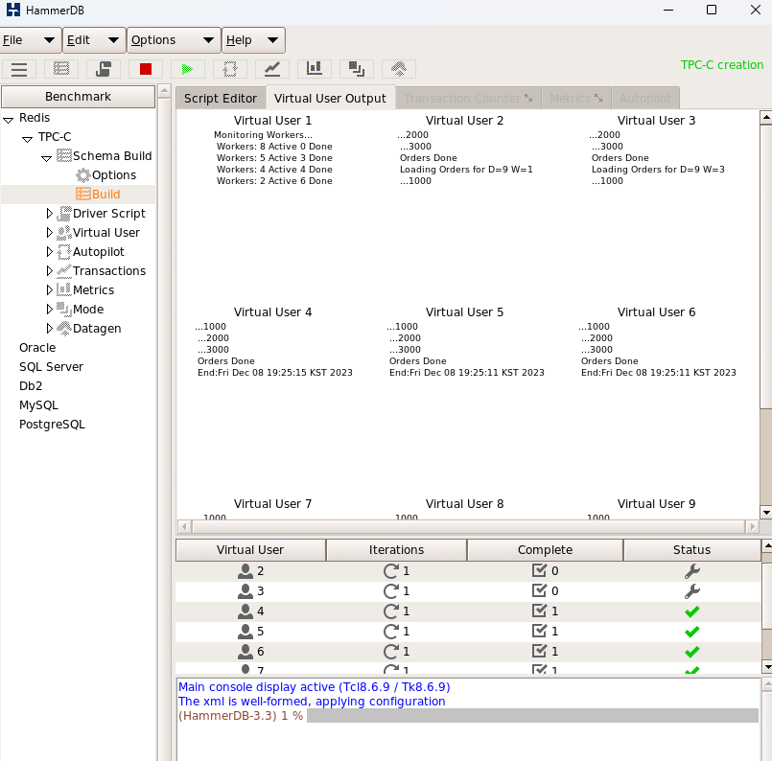This screenshot has height=761, width=772.
Task: Select the Metrics bar chart icon
Action: tap(314, 68)
